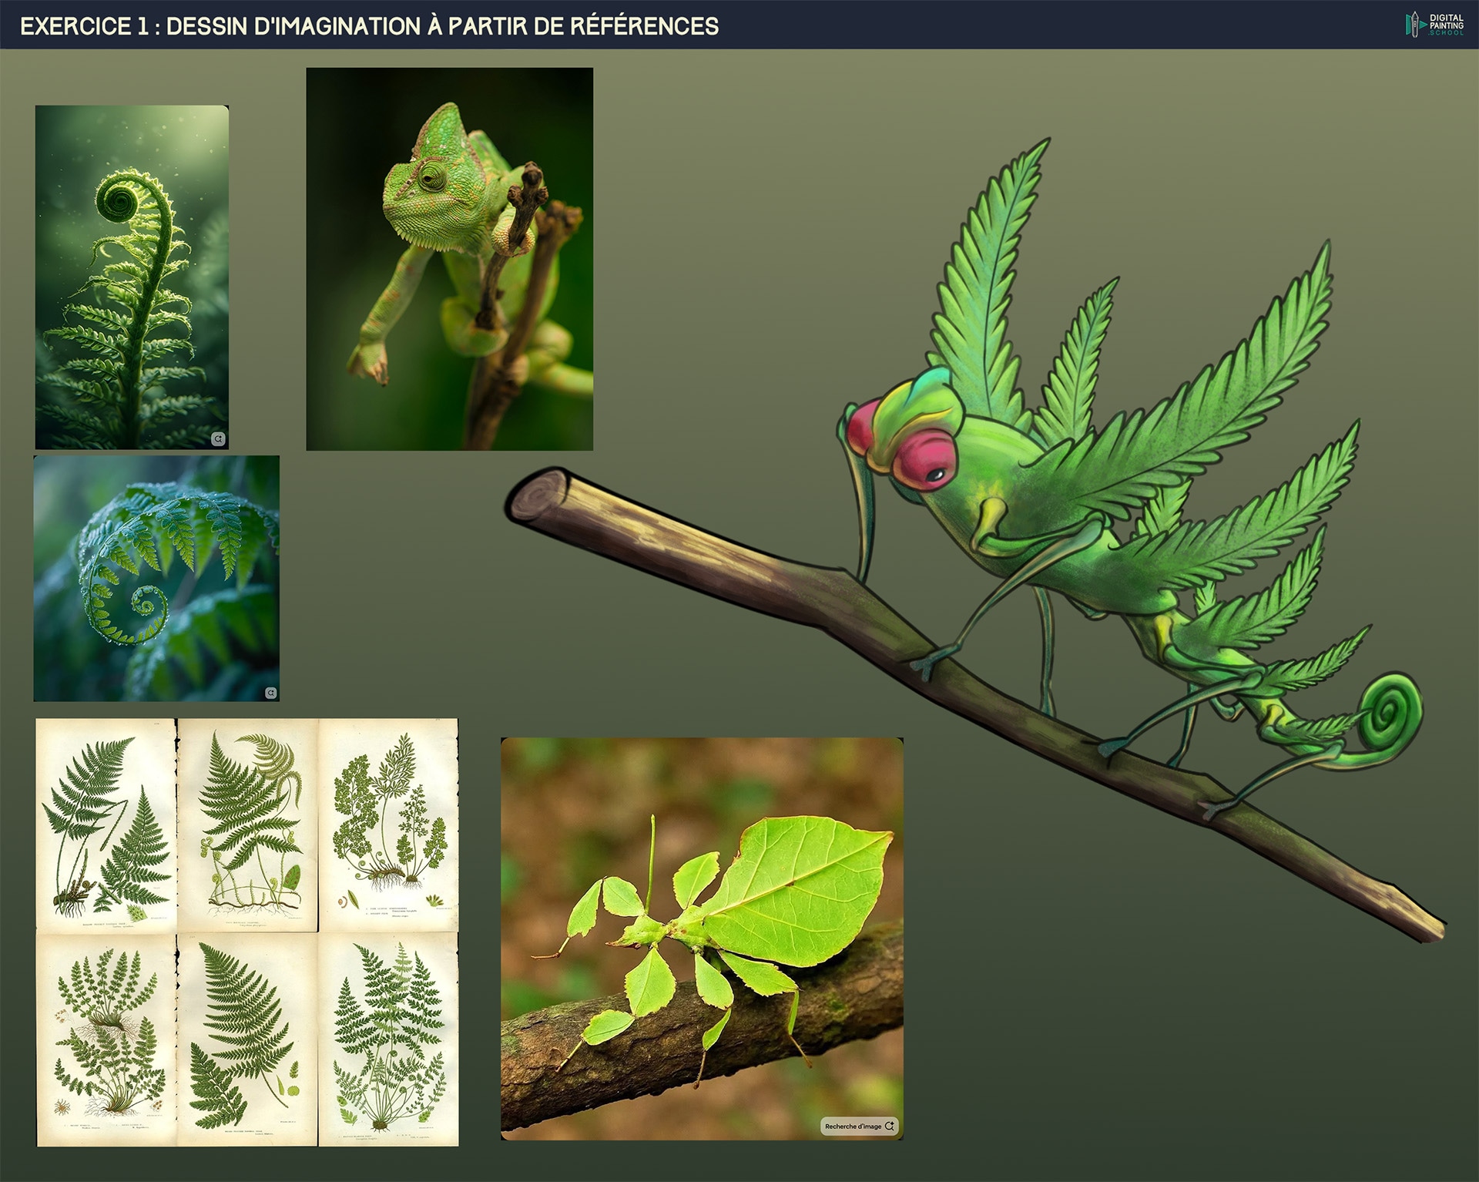Click the title text "EXERCICE 1 : DESSIN D'IMAGINATION À PARTIR DE RÉFÉRENCES"
Image resolution: width=1479 pixels, height=1182 pixels.
369,26
